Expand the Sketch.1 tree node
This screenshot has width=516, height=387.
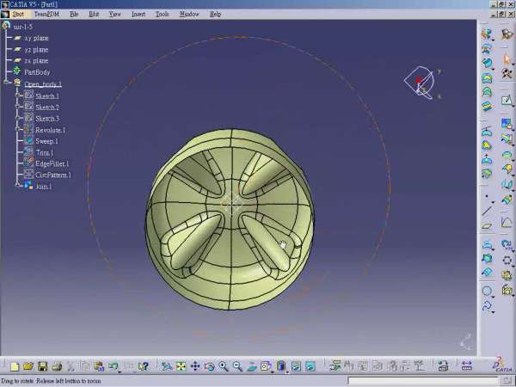(18, 95)
